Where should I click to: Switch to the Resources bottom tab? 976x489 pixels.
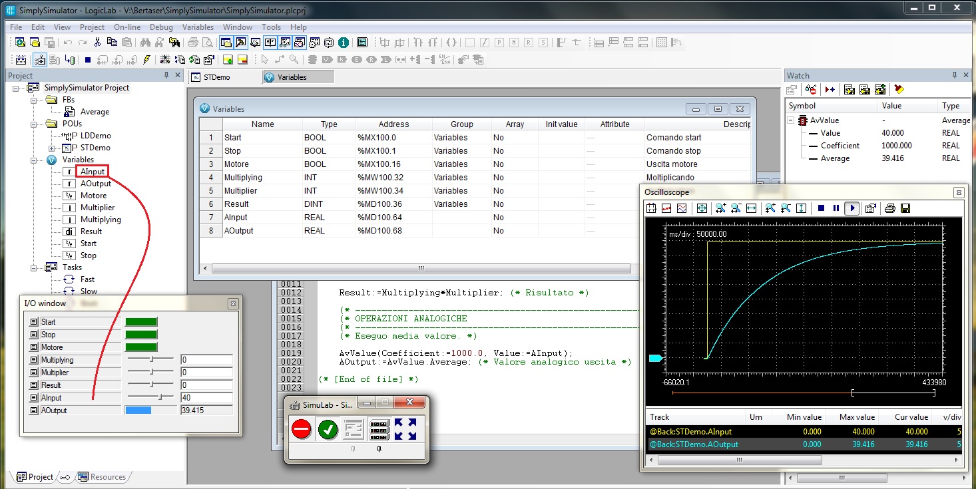(101, 477)
